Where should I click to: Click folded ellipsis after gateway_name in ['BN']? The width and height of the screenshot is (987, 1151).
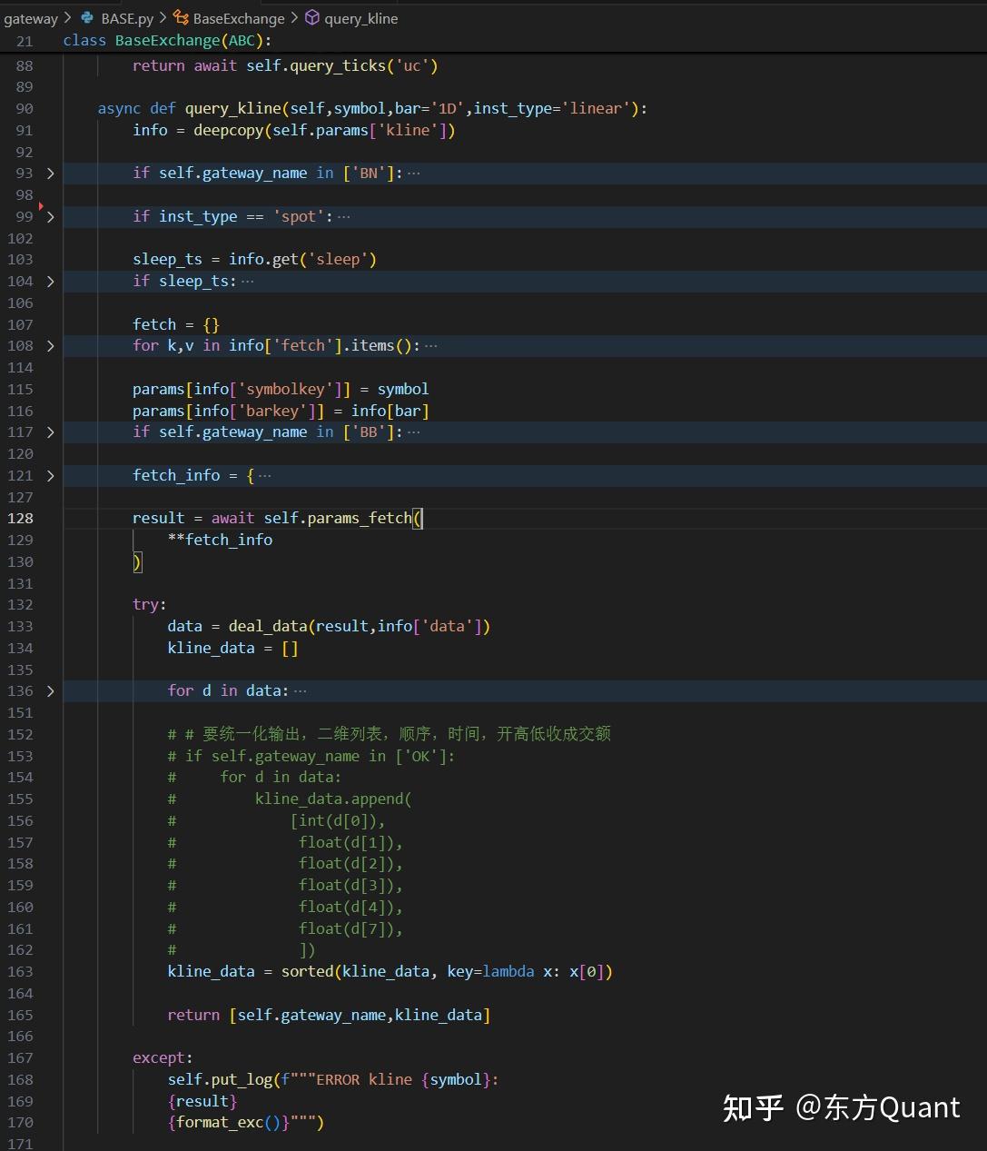click(414, 174)
